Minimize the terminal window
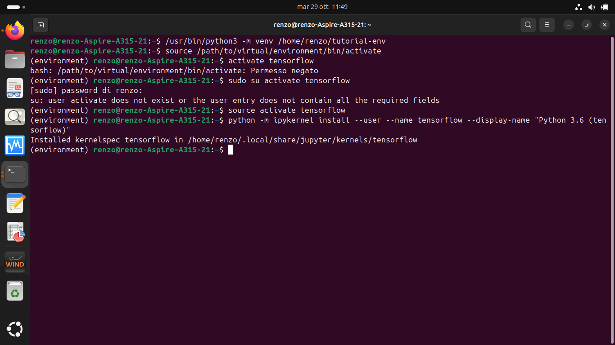615x345 pixels. pos(569,25)
